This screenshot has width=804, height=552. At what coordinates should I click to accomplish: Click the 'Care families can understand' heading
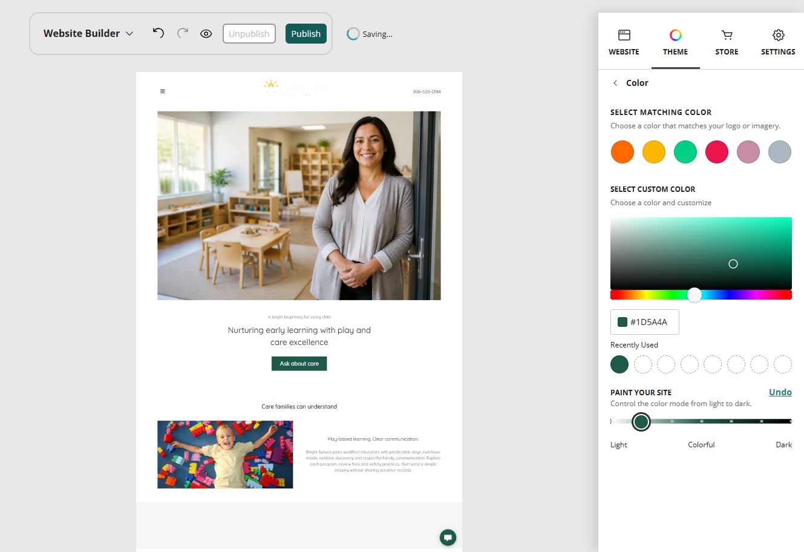[x=299, y=407]
